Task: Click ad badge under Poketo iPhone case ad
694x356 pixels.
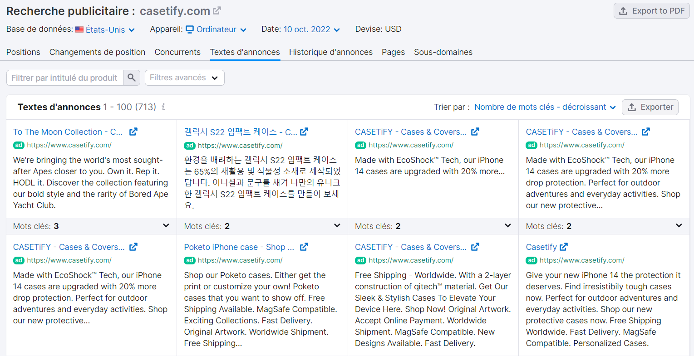Action: [190, 260]
